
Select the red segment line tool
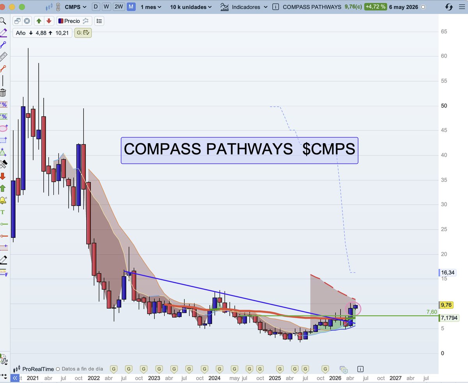[3, 69]
